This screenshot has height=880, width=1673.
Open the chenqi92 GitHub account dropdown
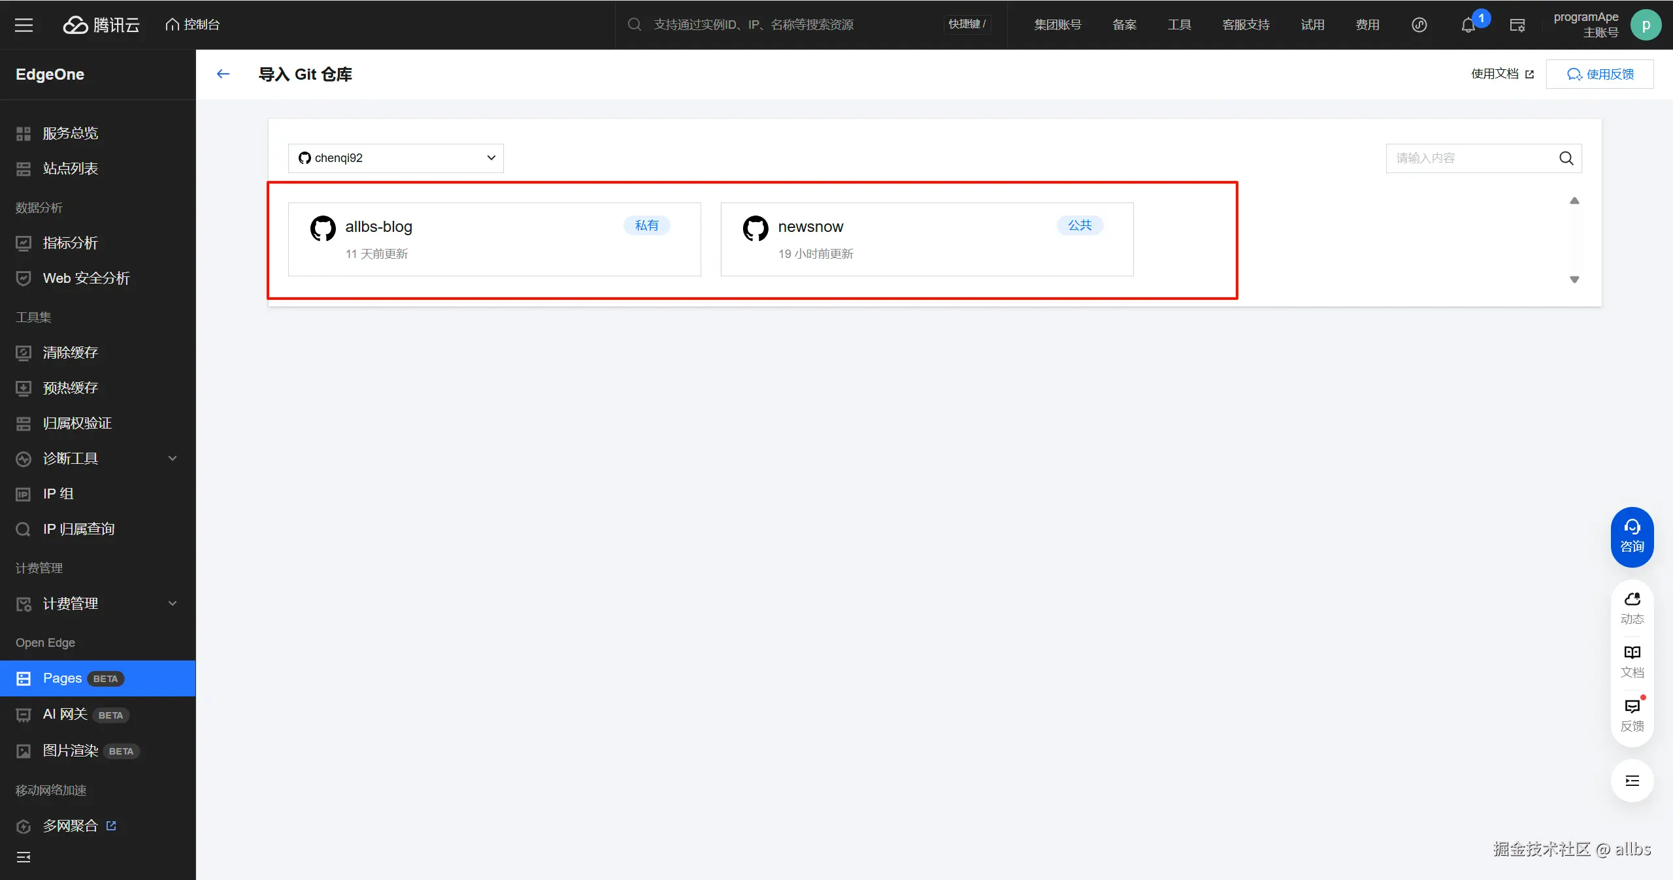[395, 158]
